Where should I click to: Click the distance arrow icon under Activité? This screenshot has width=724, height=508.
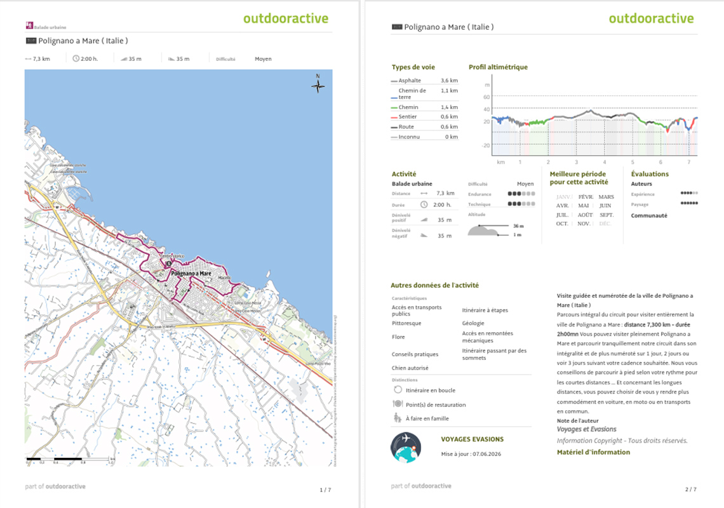(x=424, y=194)
